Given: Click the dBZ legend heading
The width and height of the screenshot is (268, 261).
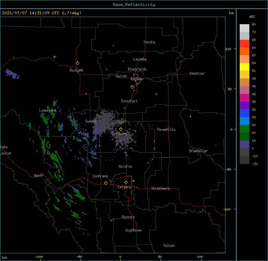Looking at the screenshot, I should 252,17.
